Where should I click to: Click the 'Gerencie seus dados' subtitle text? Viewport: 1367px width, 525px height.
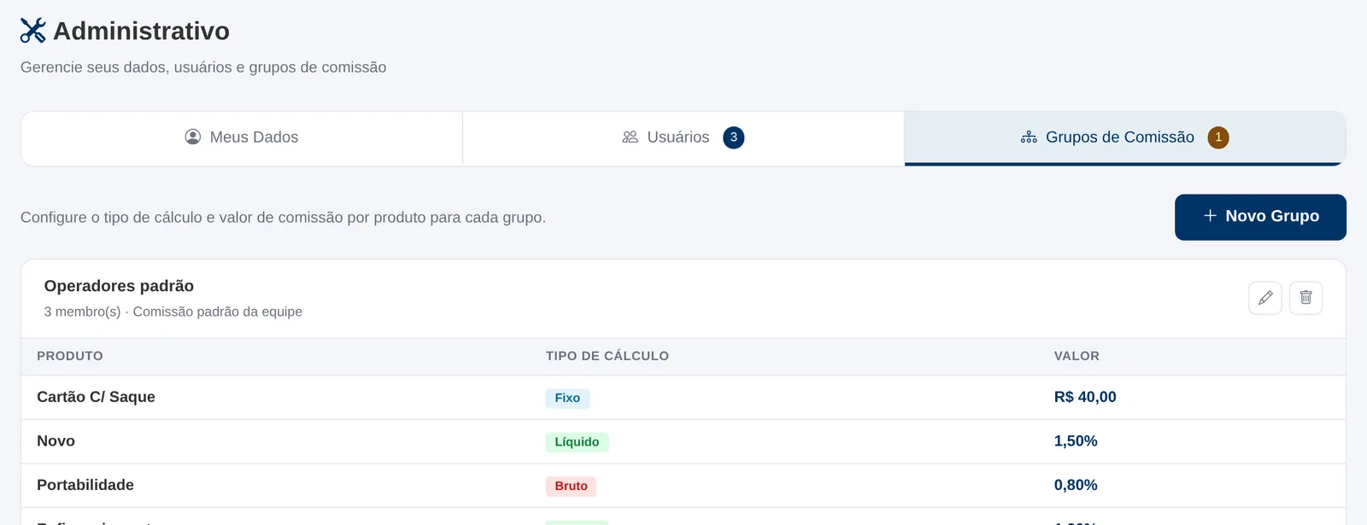pyautogui.click(x=203, y=67)
